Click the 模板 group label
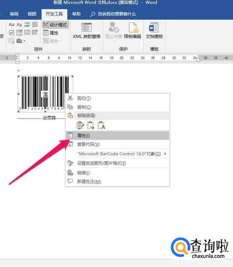Image resolution: width=233 pixels, height=267 pixels. point(154,49)
